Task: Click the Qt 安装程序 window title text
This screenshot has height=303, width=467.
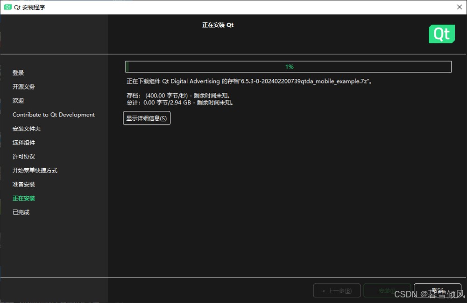Action: pyautogui.click(x=29, y=7)
